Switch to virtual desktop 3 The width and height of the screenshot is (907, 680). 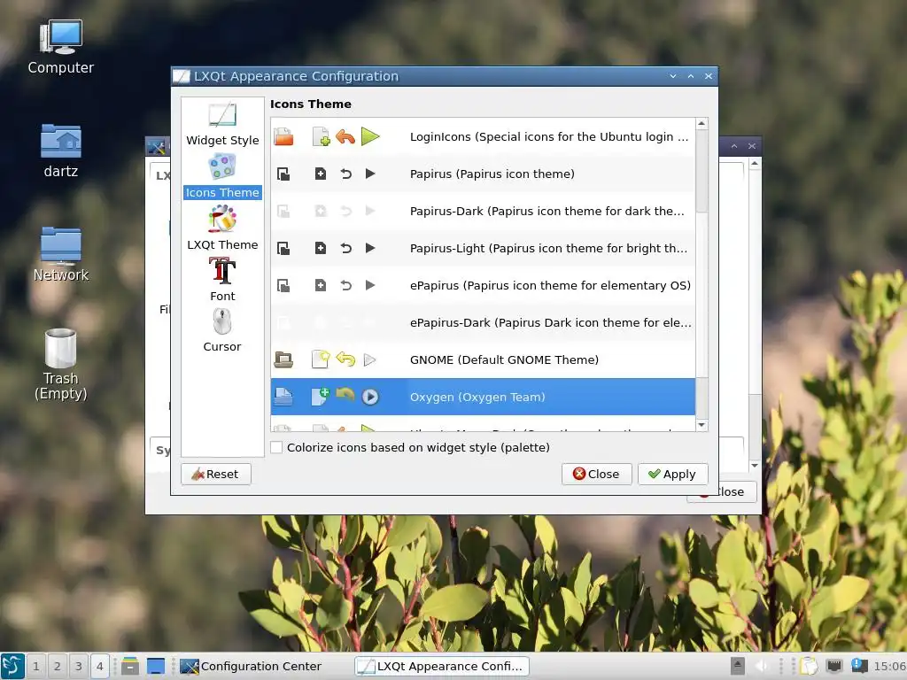[x=79, y=666]
